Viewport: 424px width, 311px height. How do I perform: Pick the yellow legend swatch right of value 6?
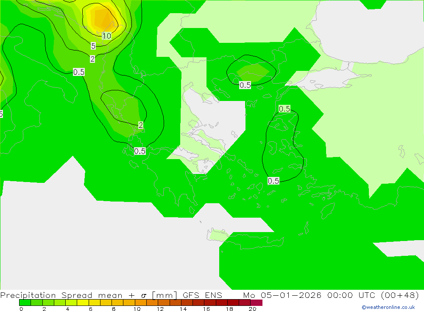[x=95, y=303]
